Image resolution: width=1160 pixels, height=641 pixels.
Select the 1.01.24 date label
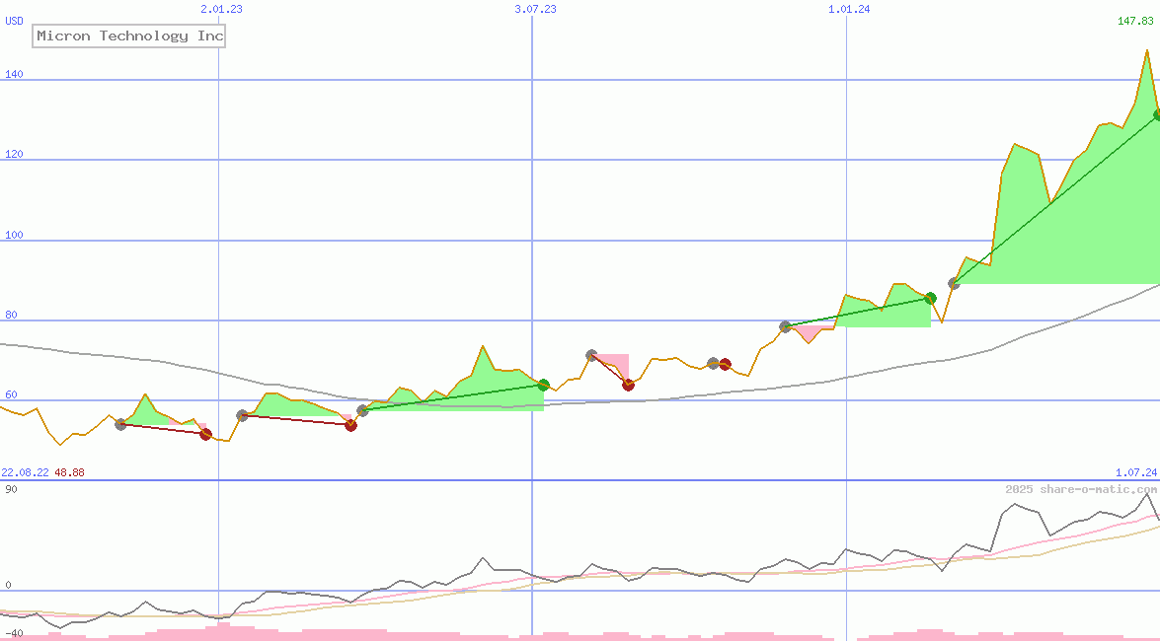[849, 9]
